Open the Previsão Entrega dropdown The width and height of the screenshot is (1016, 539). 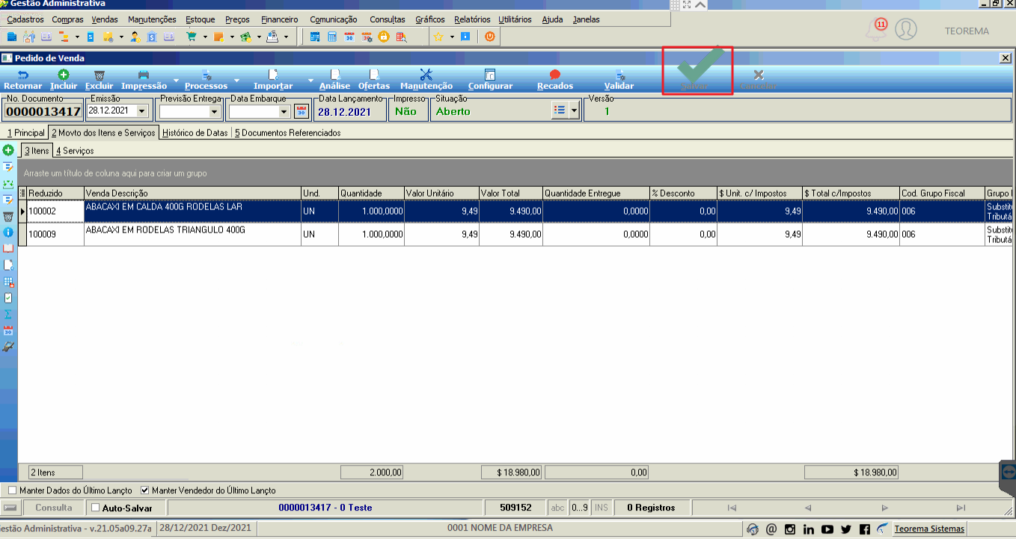[215, 111]
